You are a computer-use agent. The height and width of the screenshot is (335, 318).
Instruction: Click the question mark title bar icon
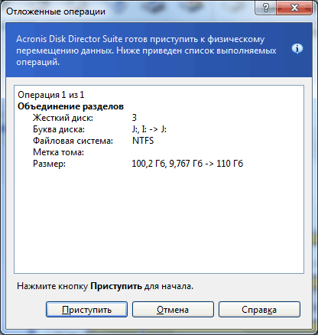coord(265,8)
